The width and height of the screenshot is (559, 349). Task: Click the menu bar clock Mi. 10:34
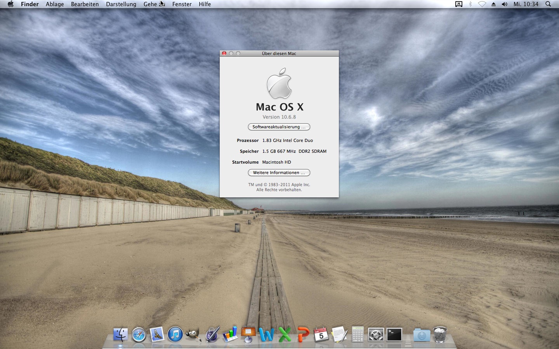pos(526,4)
